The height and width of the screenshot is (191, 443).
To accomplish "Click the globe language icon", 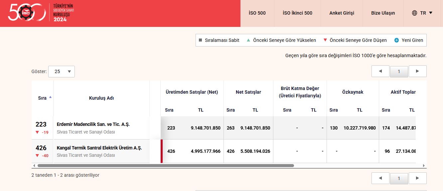I will click(x=414, y=13).
